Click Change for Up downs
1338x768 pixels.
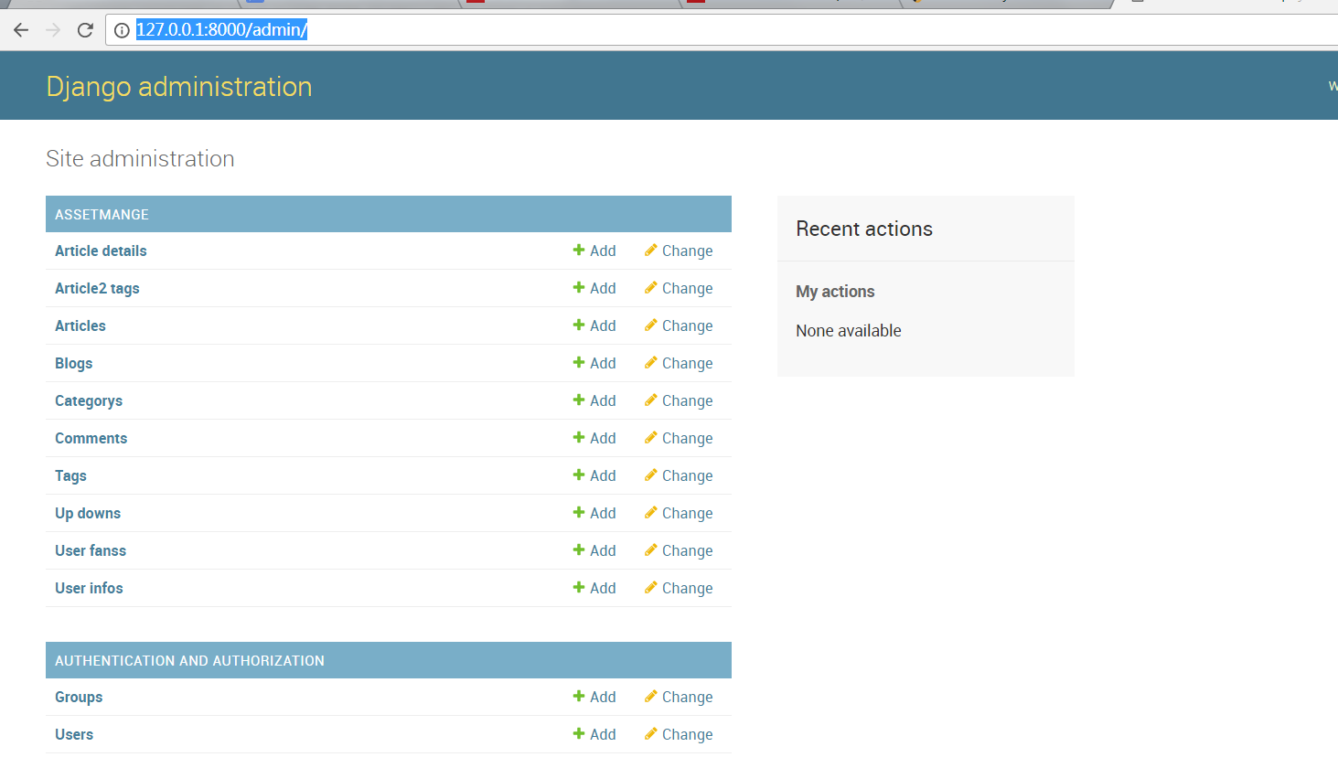pos(679,513)
